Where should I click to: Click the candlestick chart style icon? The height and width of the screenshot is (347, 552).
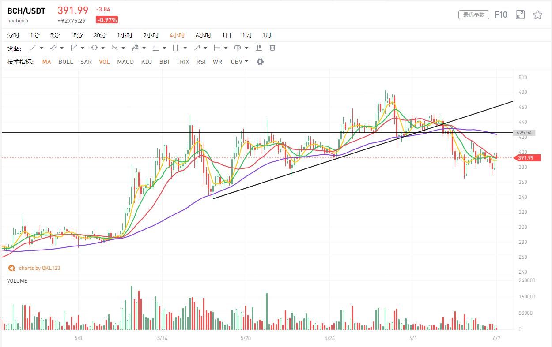[259, 48]
